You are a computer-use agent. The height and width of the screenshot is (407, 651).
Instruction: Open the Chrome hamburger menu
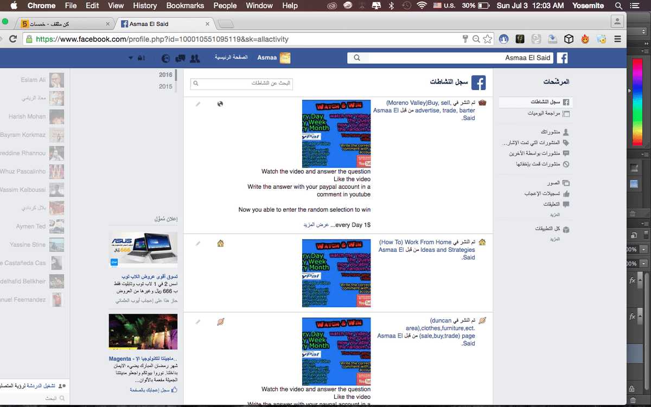tap(617, 39)
